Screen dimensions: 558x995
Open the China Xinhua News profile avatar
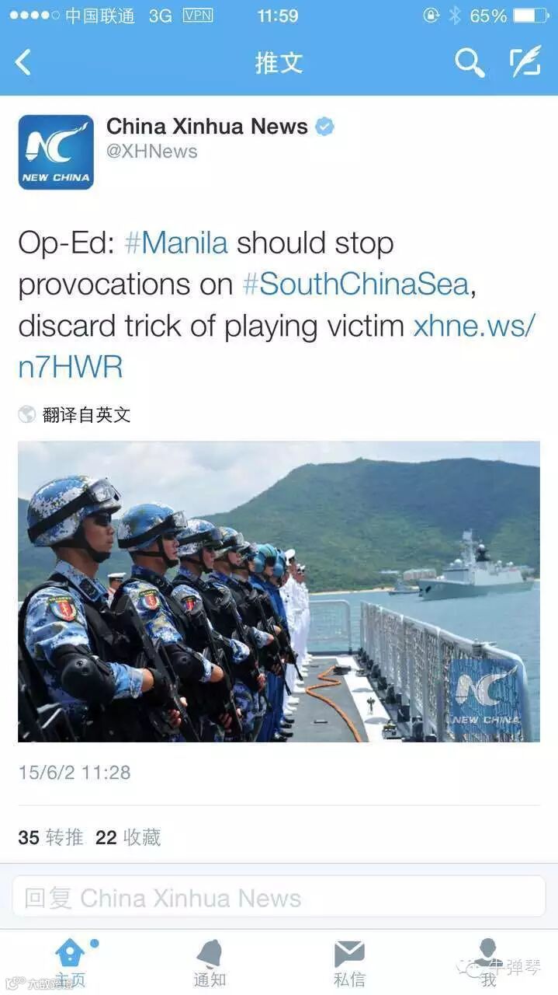[x=56, y=152]
